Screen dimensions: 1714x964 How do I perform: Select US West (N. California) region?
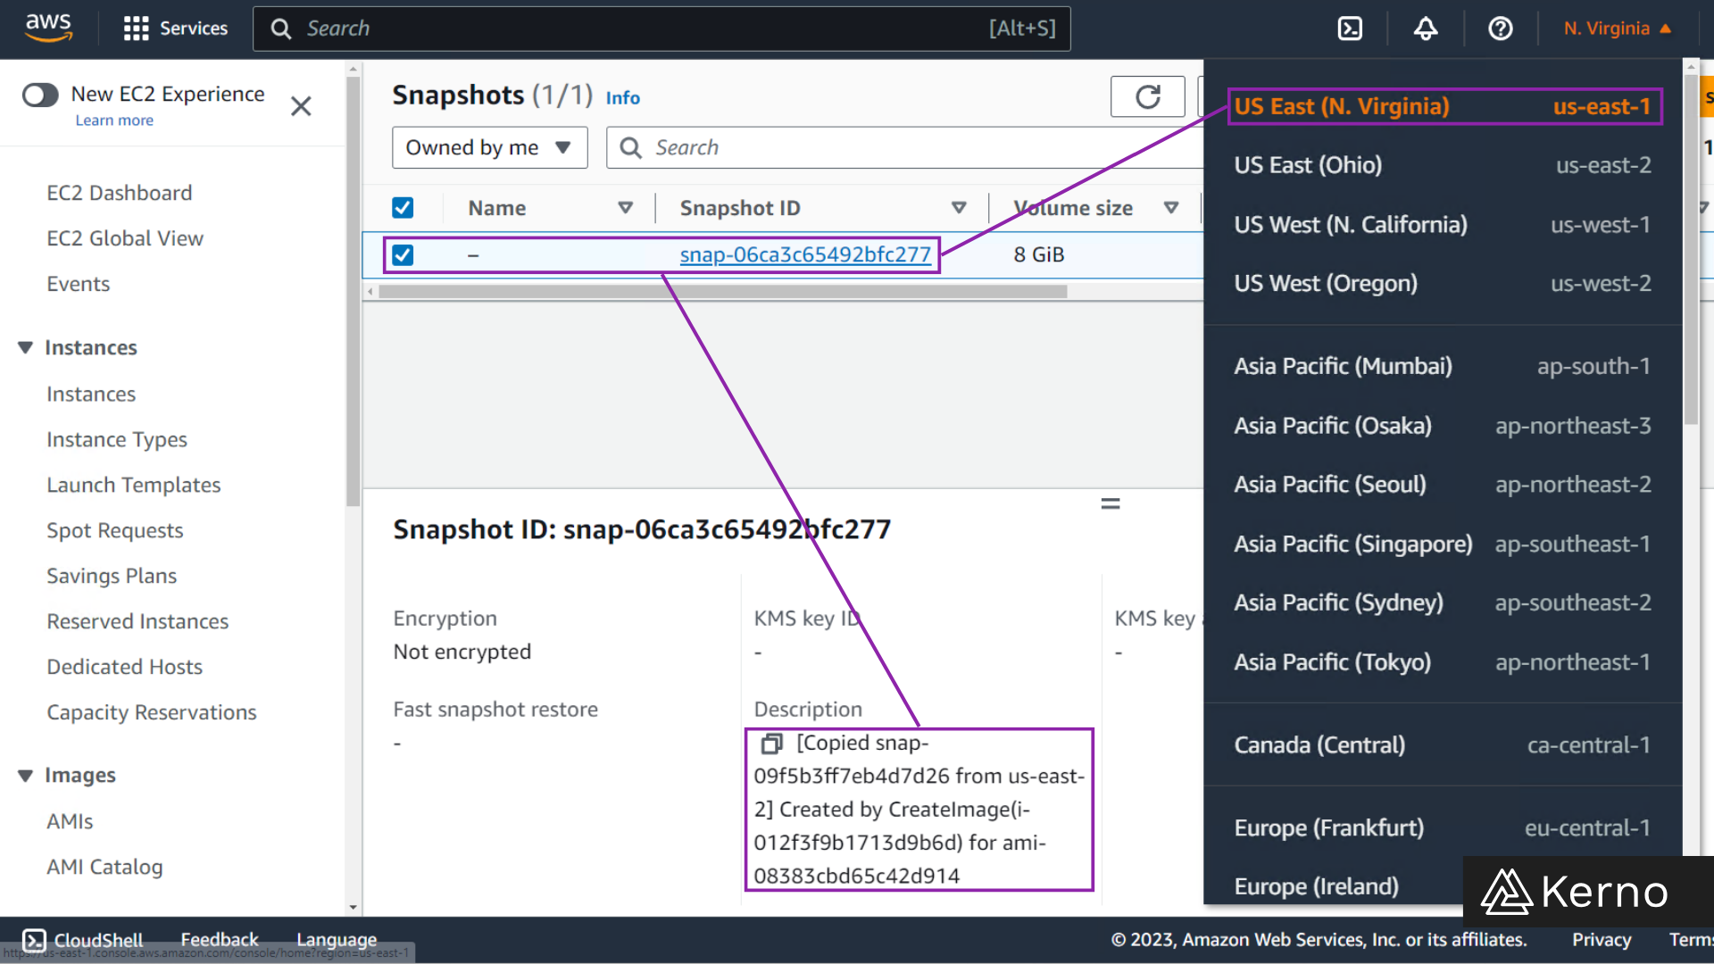click(1443, 225)
